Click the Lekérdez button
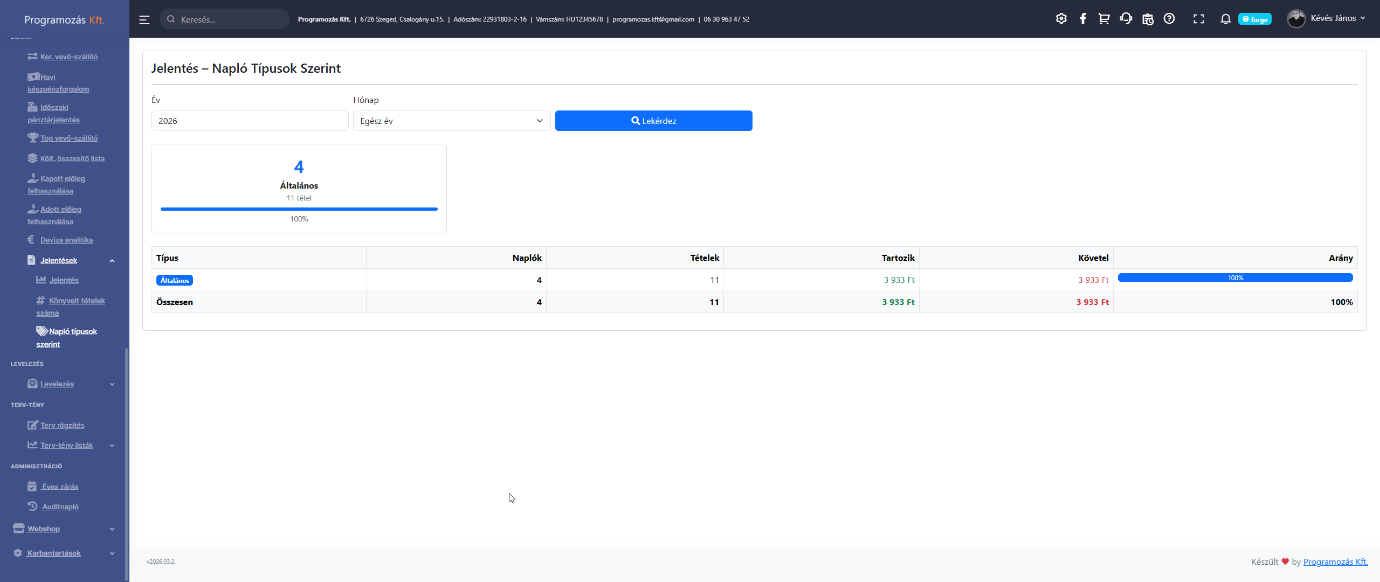Viewport: 1380px width, 582px height. (653, 121)
